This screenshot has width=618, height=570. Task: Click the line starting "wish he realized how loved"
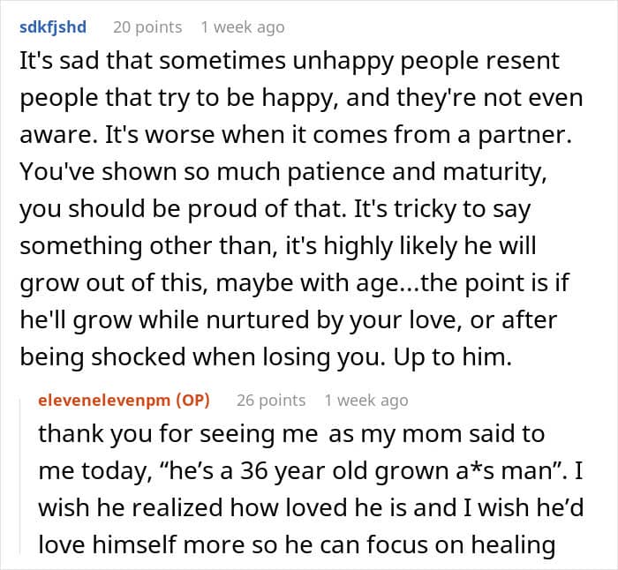pos(311,507)
